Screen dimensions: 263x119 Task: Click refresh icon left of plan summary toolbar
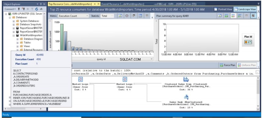point(220,16)
